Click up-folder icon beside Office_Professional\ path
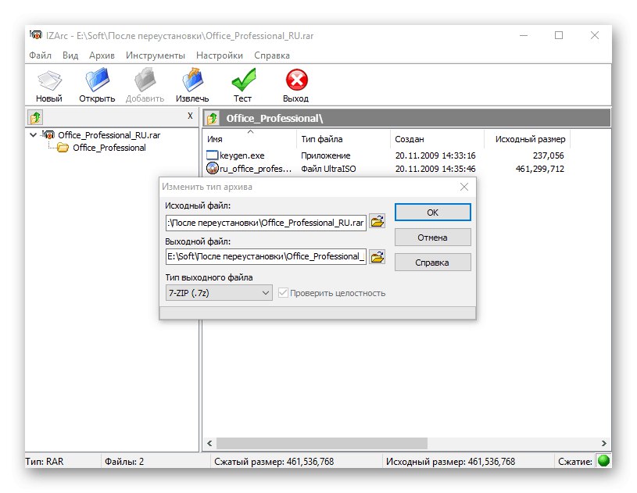Screen dimensions: 637x493 212,119
